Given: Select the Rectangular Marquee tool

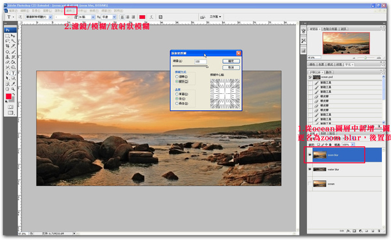Looking at the screenshot, I should tap(7, 36).
